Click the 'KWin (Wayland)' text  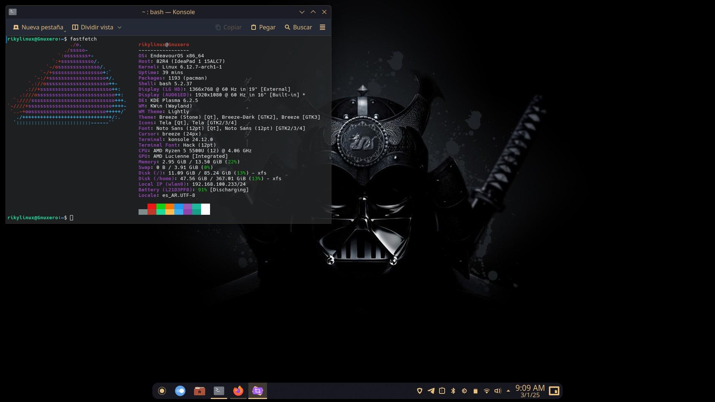(171, 106)
